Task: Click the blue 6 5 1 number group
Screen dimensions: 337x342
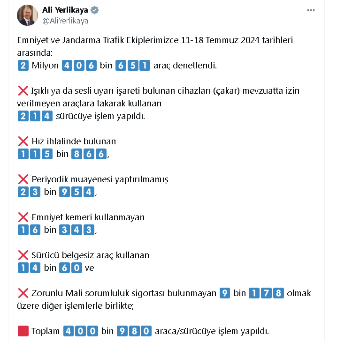Action: [133, 66]
